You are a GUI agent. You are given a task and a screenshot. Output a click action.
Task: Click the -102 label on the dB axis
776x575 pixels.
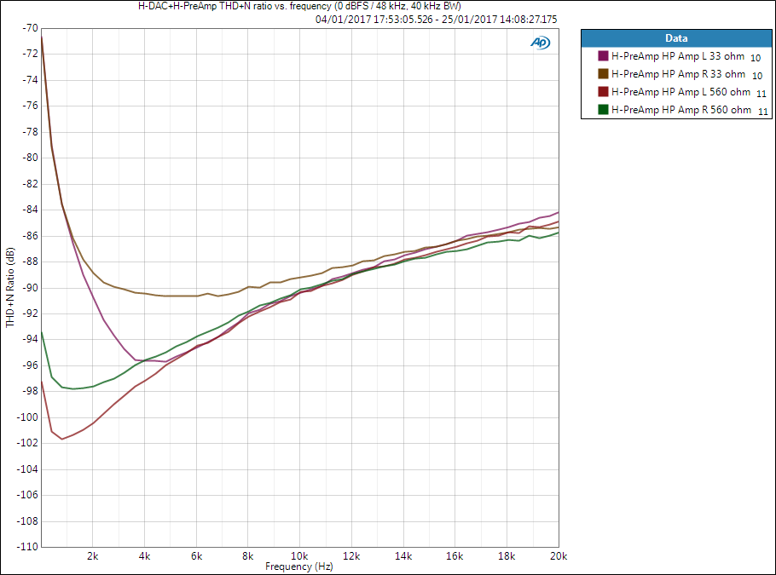pyautogui.click(x=27, y=442)
